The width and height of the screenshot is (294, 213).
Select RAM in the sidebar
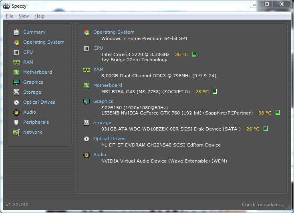[x=28, y=62]
